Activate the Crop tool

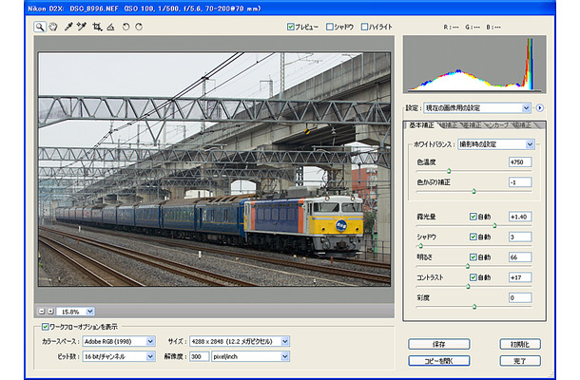[97, 27]
